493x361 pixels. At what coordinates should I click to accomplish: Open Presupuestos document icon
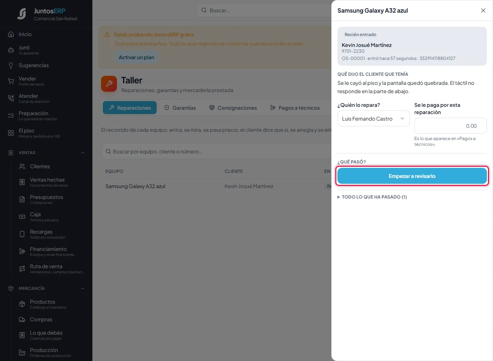tap(22, 200)
